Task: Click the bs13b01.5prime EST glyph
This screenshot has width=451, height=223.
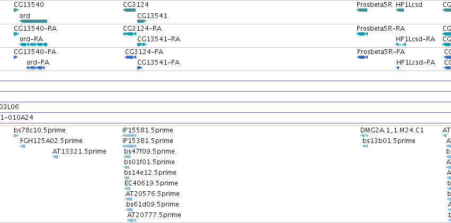Action: tap(365, 146)
